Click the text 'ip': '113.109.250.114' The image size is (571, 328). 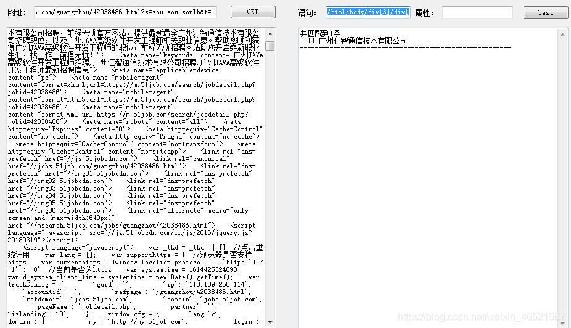[207, 284]
